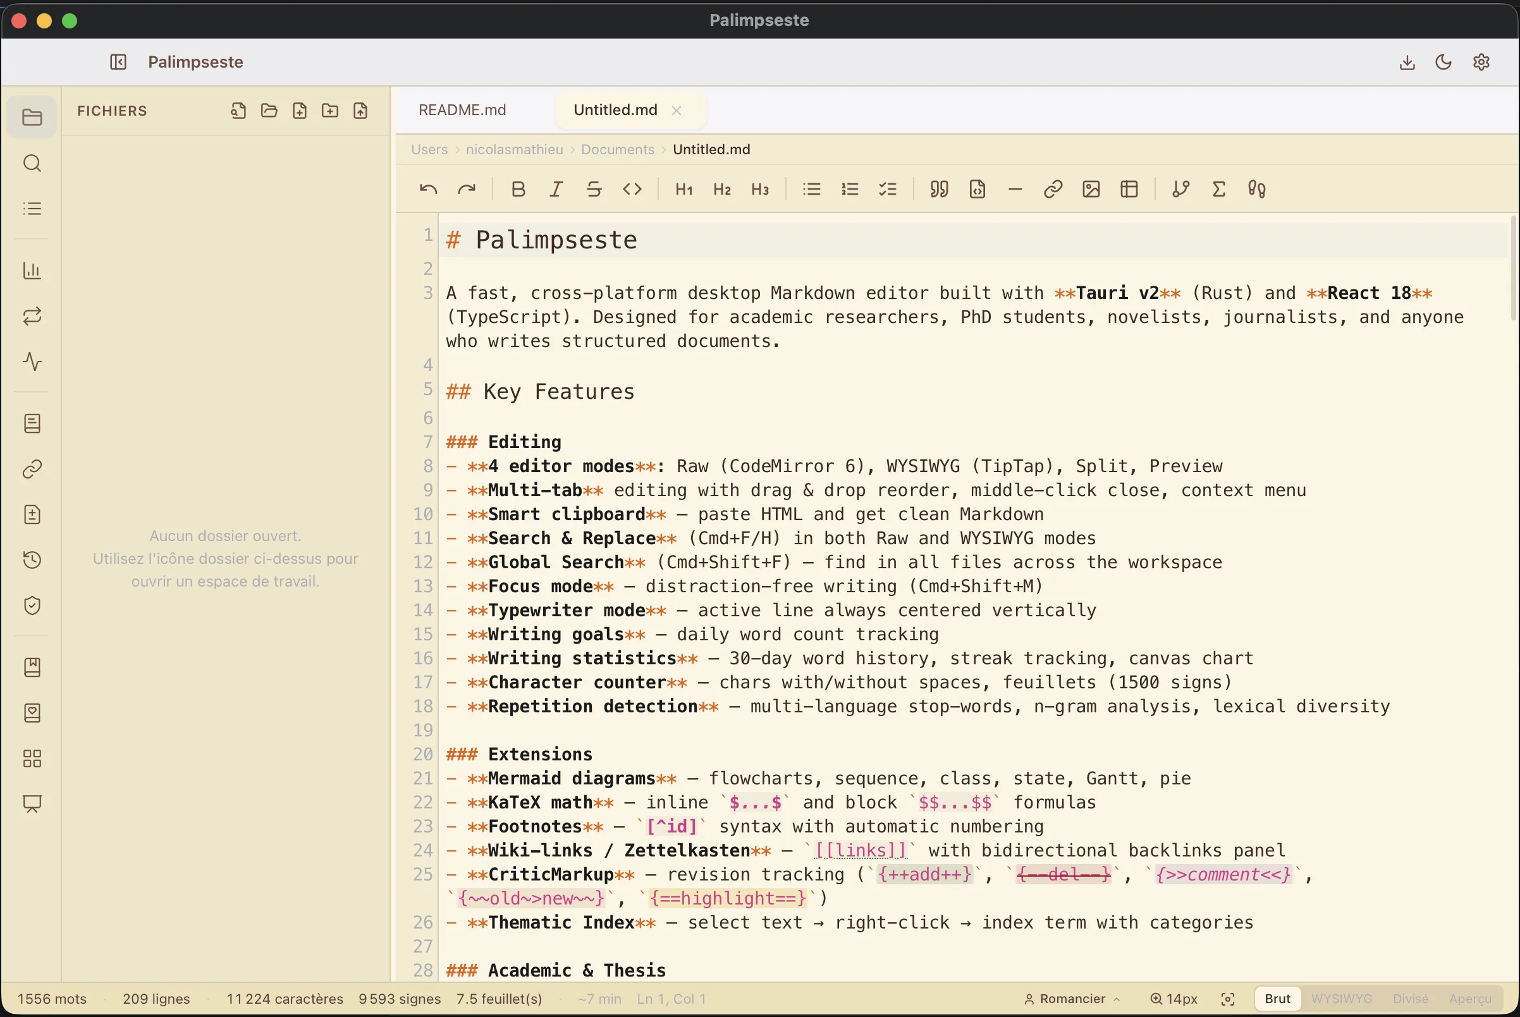This screenshot has width=1520, height=1017.
Task: Open the settings gear
Action: (x=1481, y=61)
